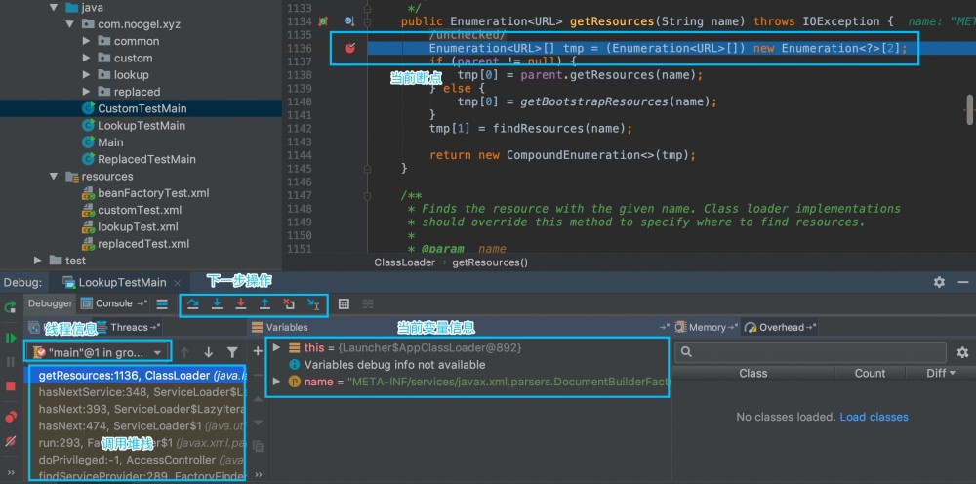Expand the 'this' variable node
This screenshot has width=976, height=484.
click(x=276, y=347)
